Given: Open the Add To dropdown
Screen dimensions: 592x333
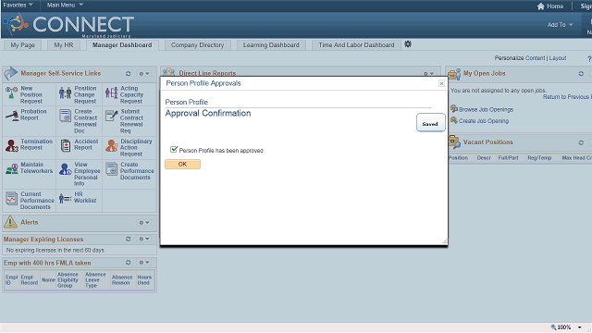Looking at the screenshot, I should pos(560,25).
